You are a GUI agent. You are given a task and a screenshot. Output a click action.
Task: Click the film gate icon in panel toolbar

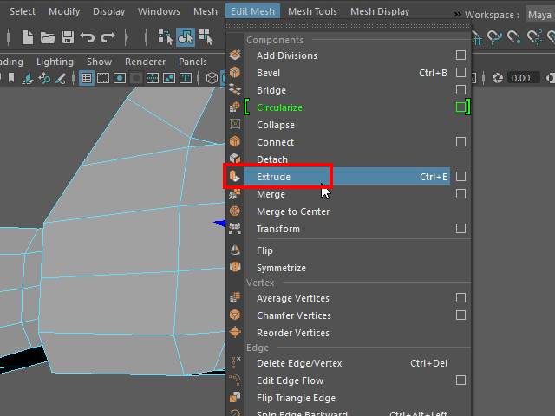click(x=103, y=78)
